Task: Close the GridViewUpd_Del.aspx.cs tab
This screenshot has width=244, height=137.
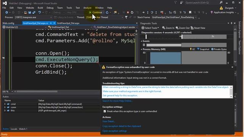Action: click(54, 23)
